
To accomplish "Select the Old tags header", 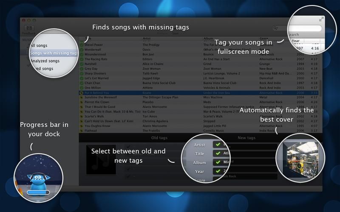I will pos(159,138).
